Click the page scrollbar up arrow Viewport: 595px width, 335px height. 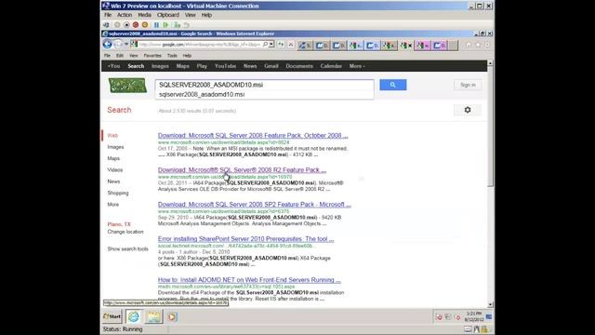pos(490,63)
